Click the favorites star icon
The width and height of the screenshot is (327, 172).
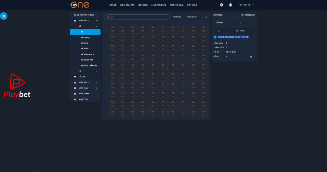(x=206, y=17)
